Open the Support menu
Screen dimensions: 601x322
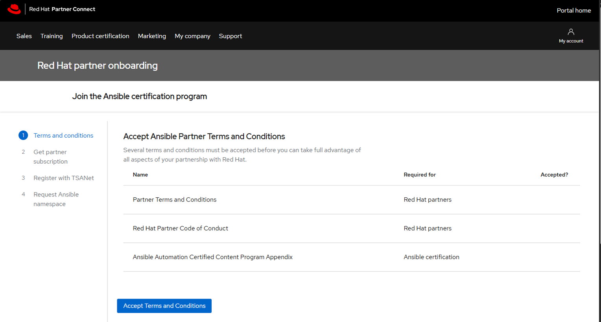click(230, 36)
